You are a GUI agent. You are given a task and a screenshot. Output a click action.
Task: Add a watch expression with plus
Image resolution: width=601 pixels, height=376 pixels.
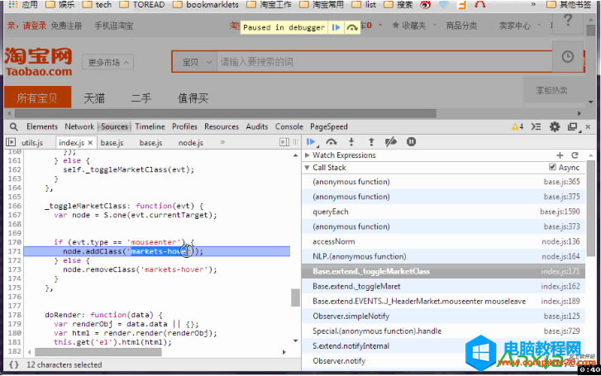point(560,155)
